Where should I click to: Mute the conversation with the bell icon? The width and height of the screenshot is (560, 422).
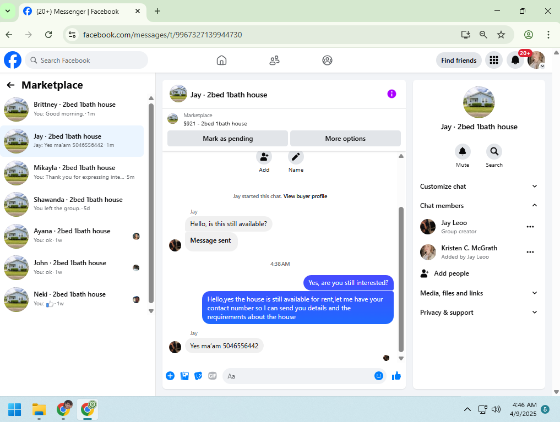point(463,152)
